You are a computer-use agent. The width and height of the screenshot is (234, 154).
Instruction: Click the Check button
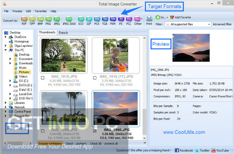coord(69,143)
